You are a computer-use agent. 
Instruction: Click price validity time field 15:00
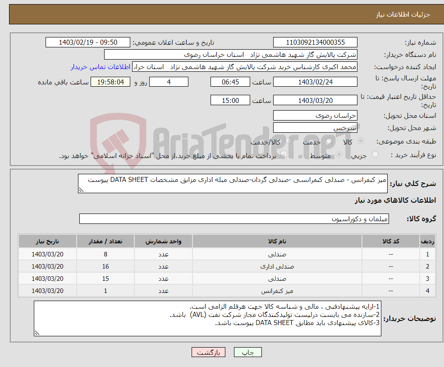tap(230, 100)
